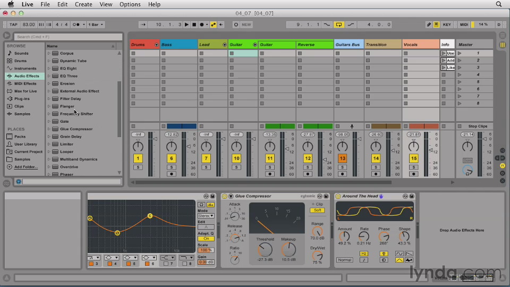Open the Apple menu
The image size is (510, 287).
point(11,4)
